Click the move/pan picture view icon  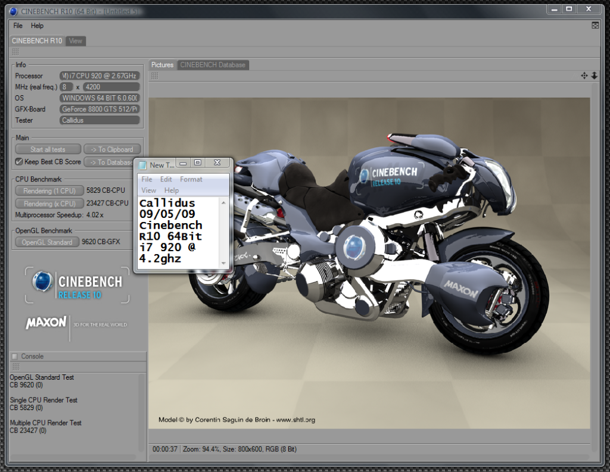point(584,76)
